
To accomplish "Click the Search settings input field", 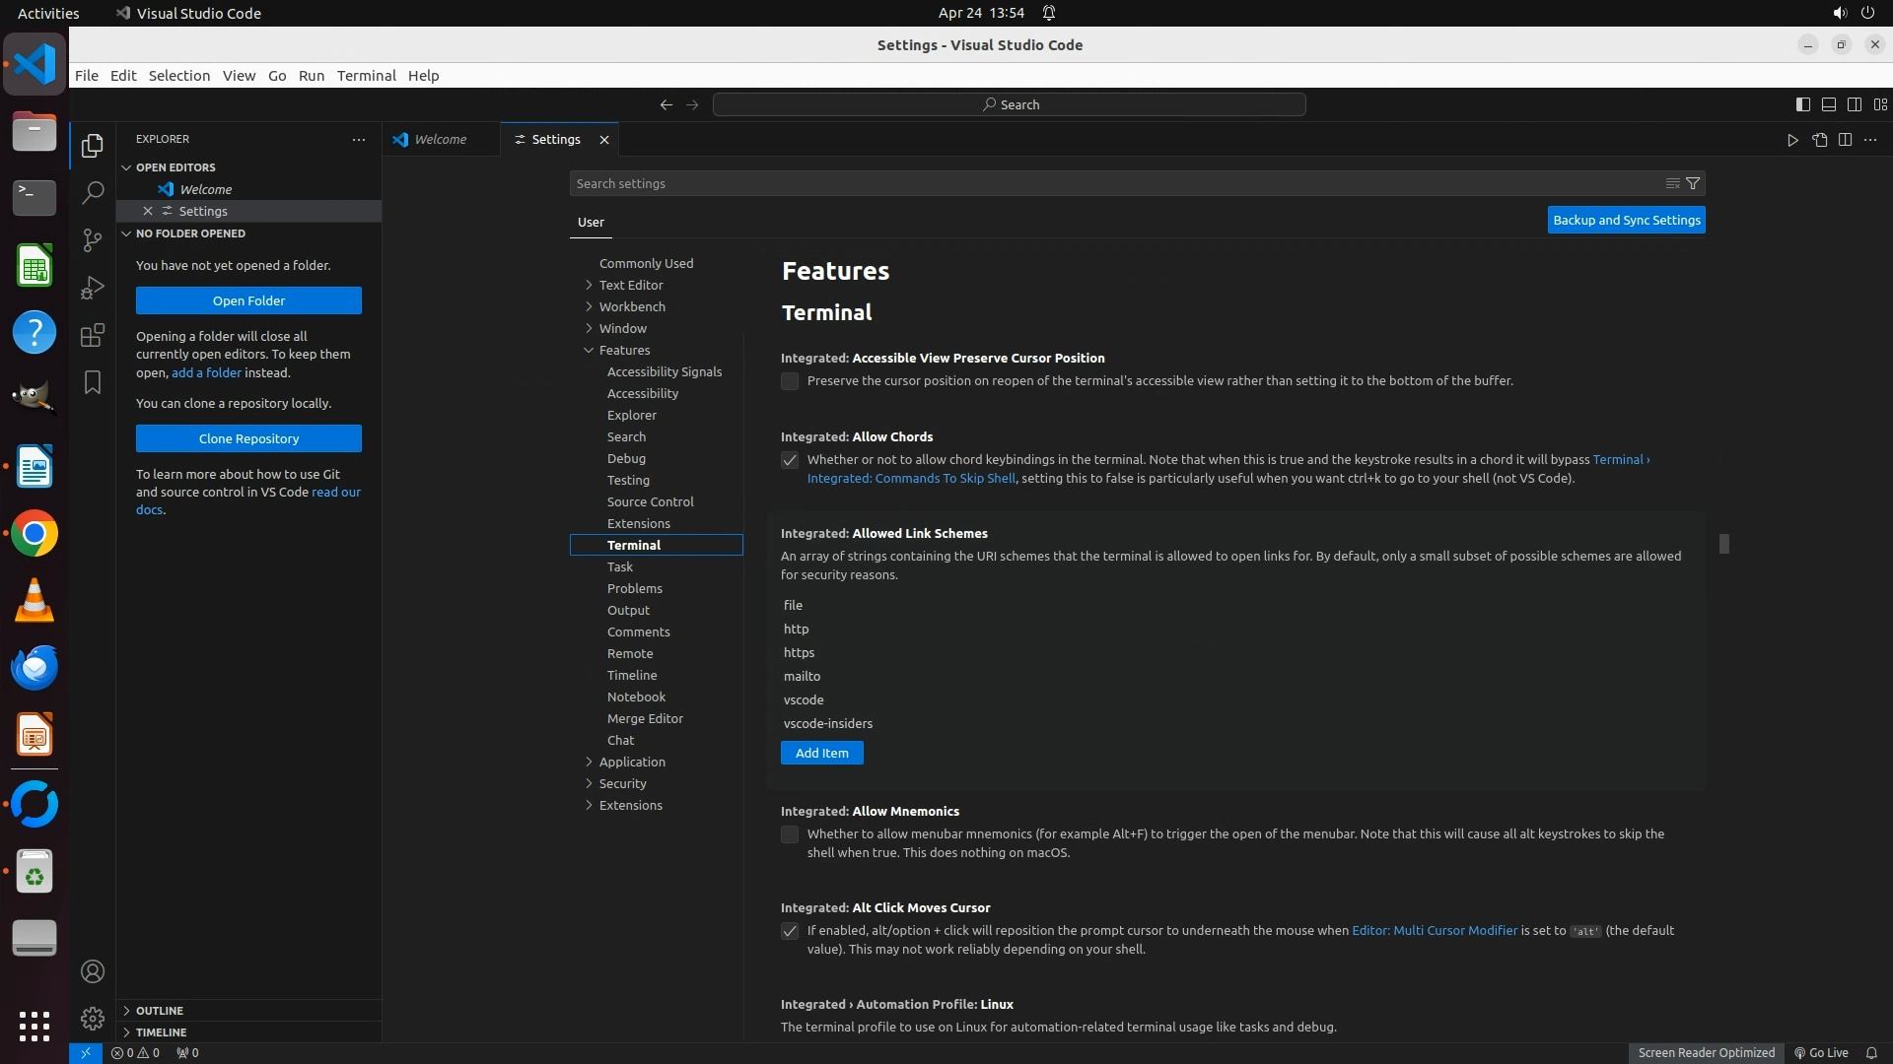I will [1114, 183].
